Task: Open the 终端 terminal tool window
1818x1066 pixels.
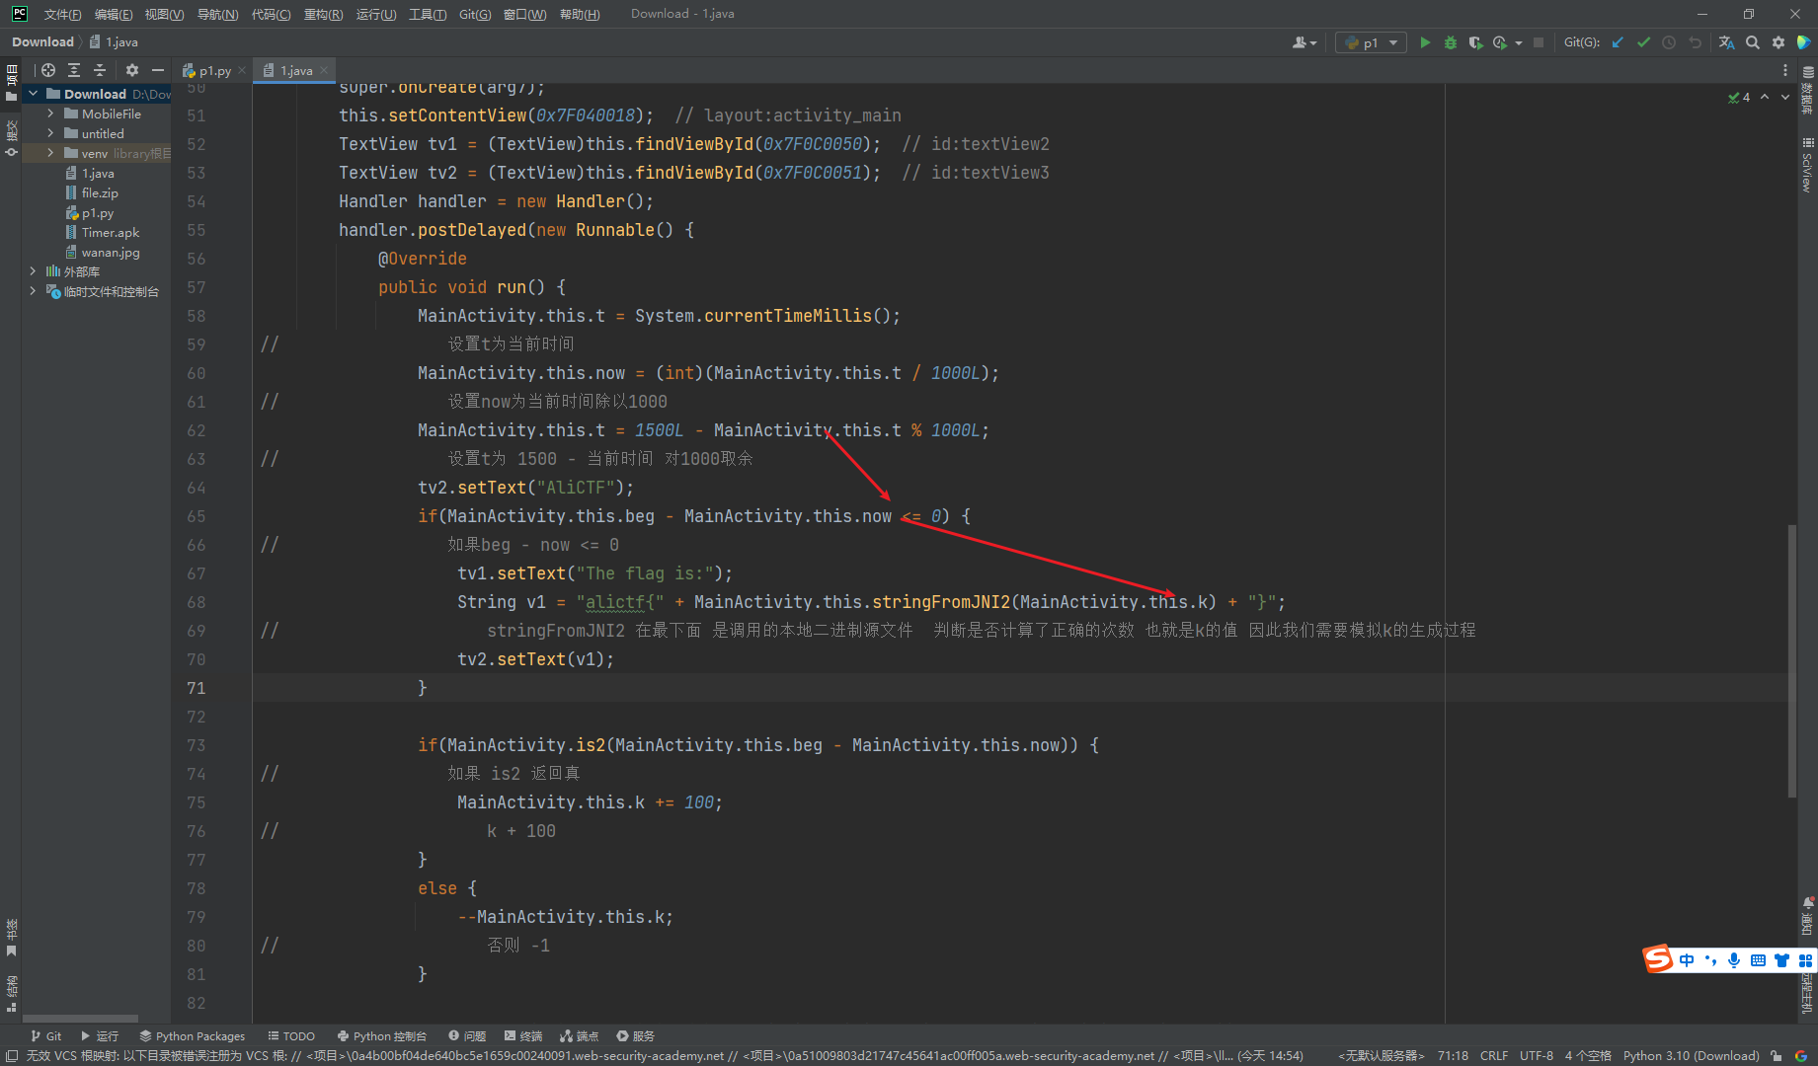Action: click(523, 1035)
